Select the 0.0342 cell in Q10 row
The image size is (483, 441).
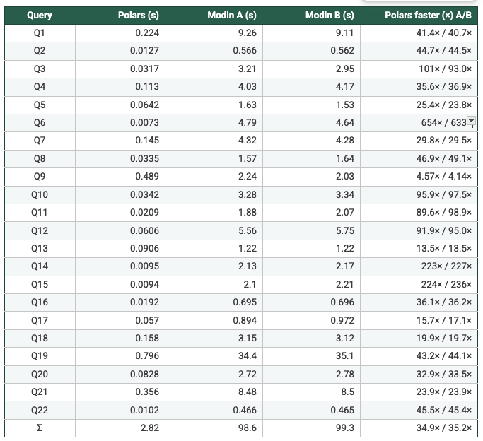(x=120, y=195)
